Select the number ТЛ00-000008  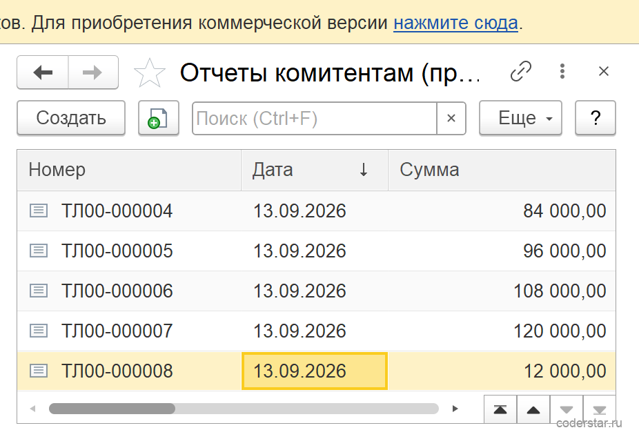pos(117,371)
